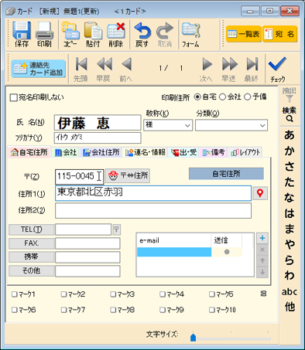Open the フォーム (form) settings icon
305x350 pixels.
coord(190,31)
